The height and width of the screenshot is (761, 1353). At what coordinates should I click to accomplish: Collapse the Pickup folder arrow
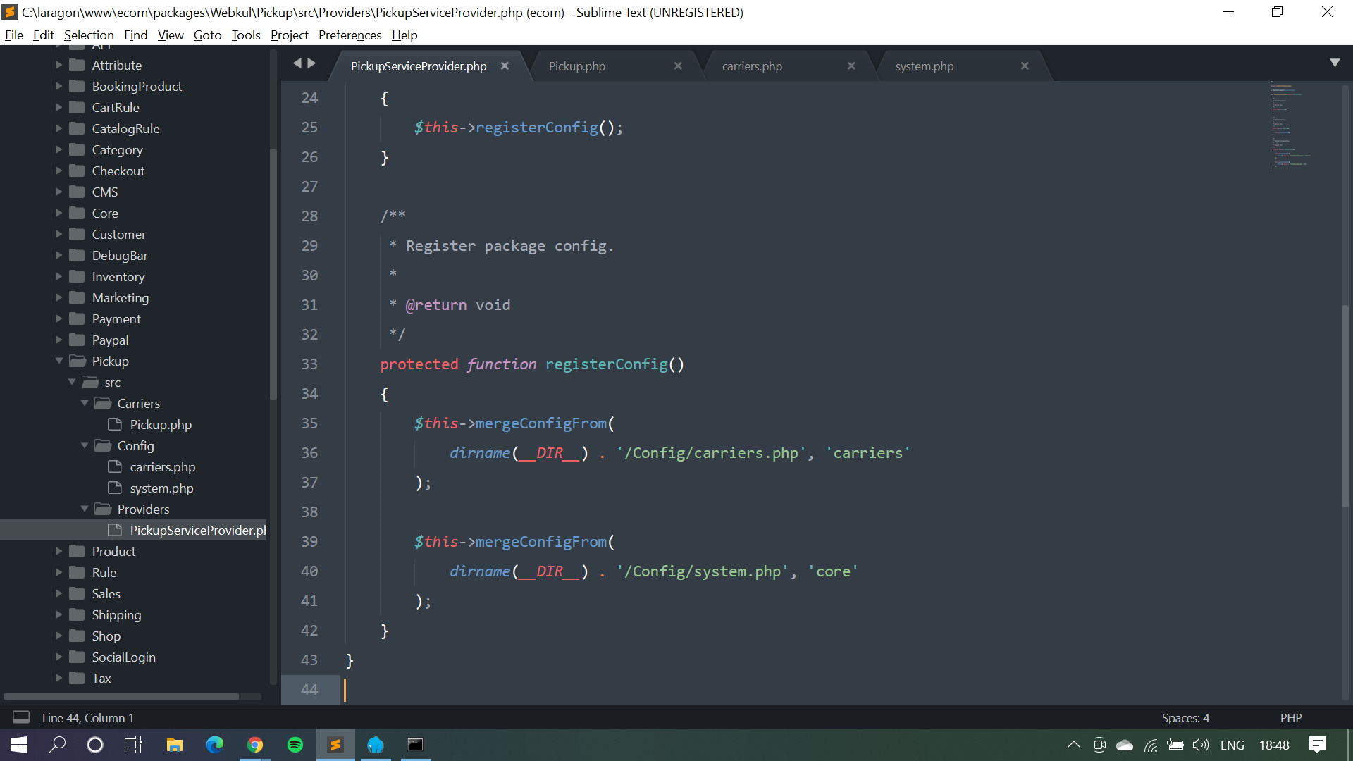[x=59, y=361]
